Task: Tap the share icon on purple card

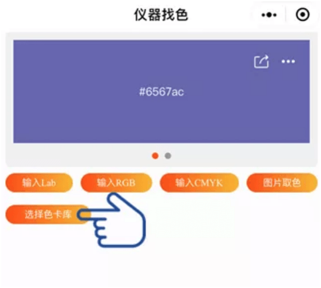Action: [261, 62]
